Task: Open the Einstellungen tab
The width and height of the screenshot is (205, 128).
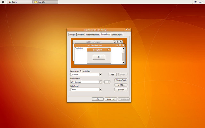Action: 117,35
